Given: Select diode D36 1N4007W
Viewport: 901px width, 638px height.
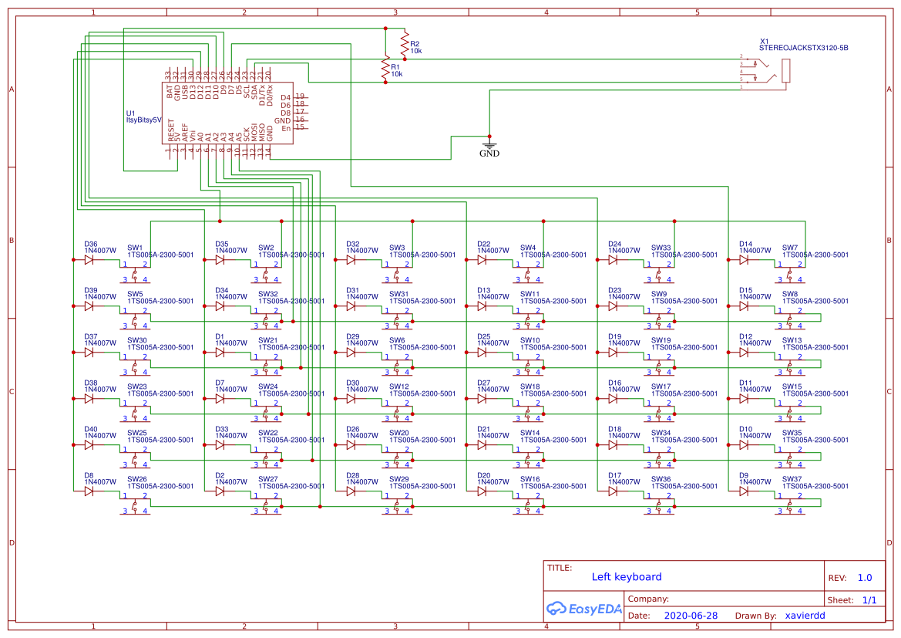Looking at the screenshot, I should click(x=87, y=261).
